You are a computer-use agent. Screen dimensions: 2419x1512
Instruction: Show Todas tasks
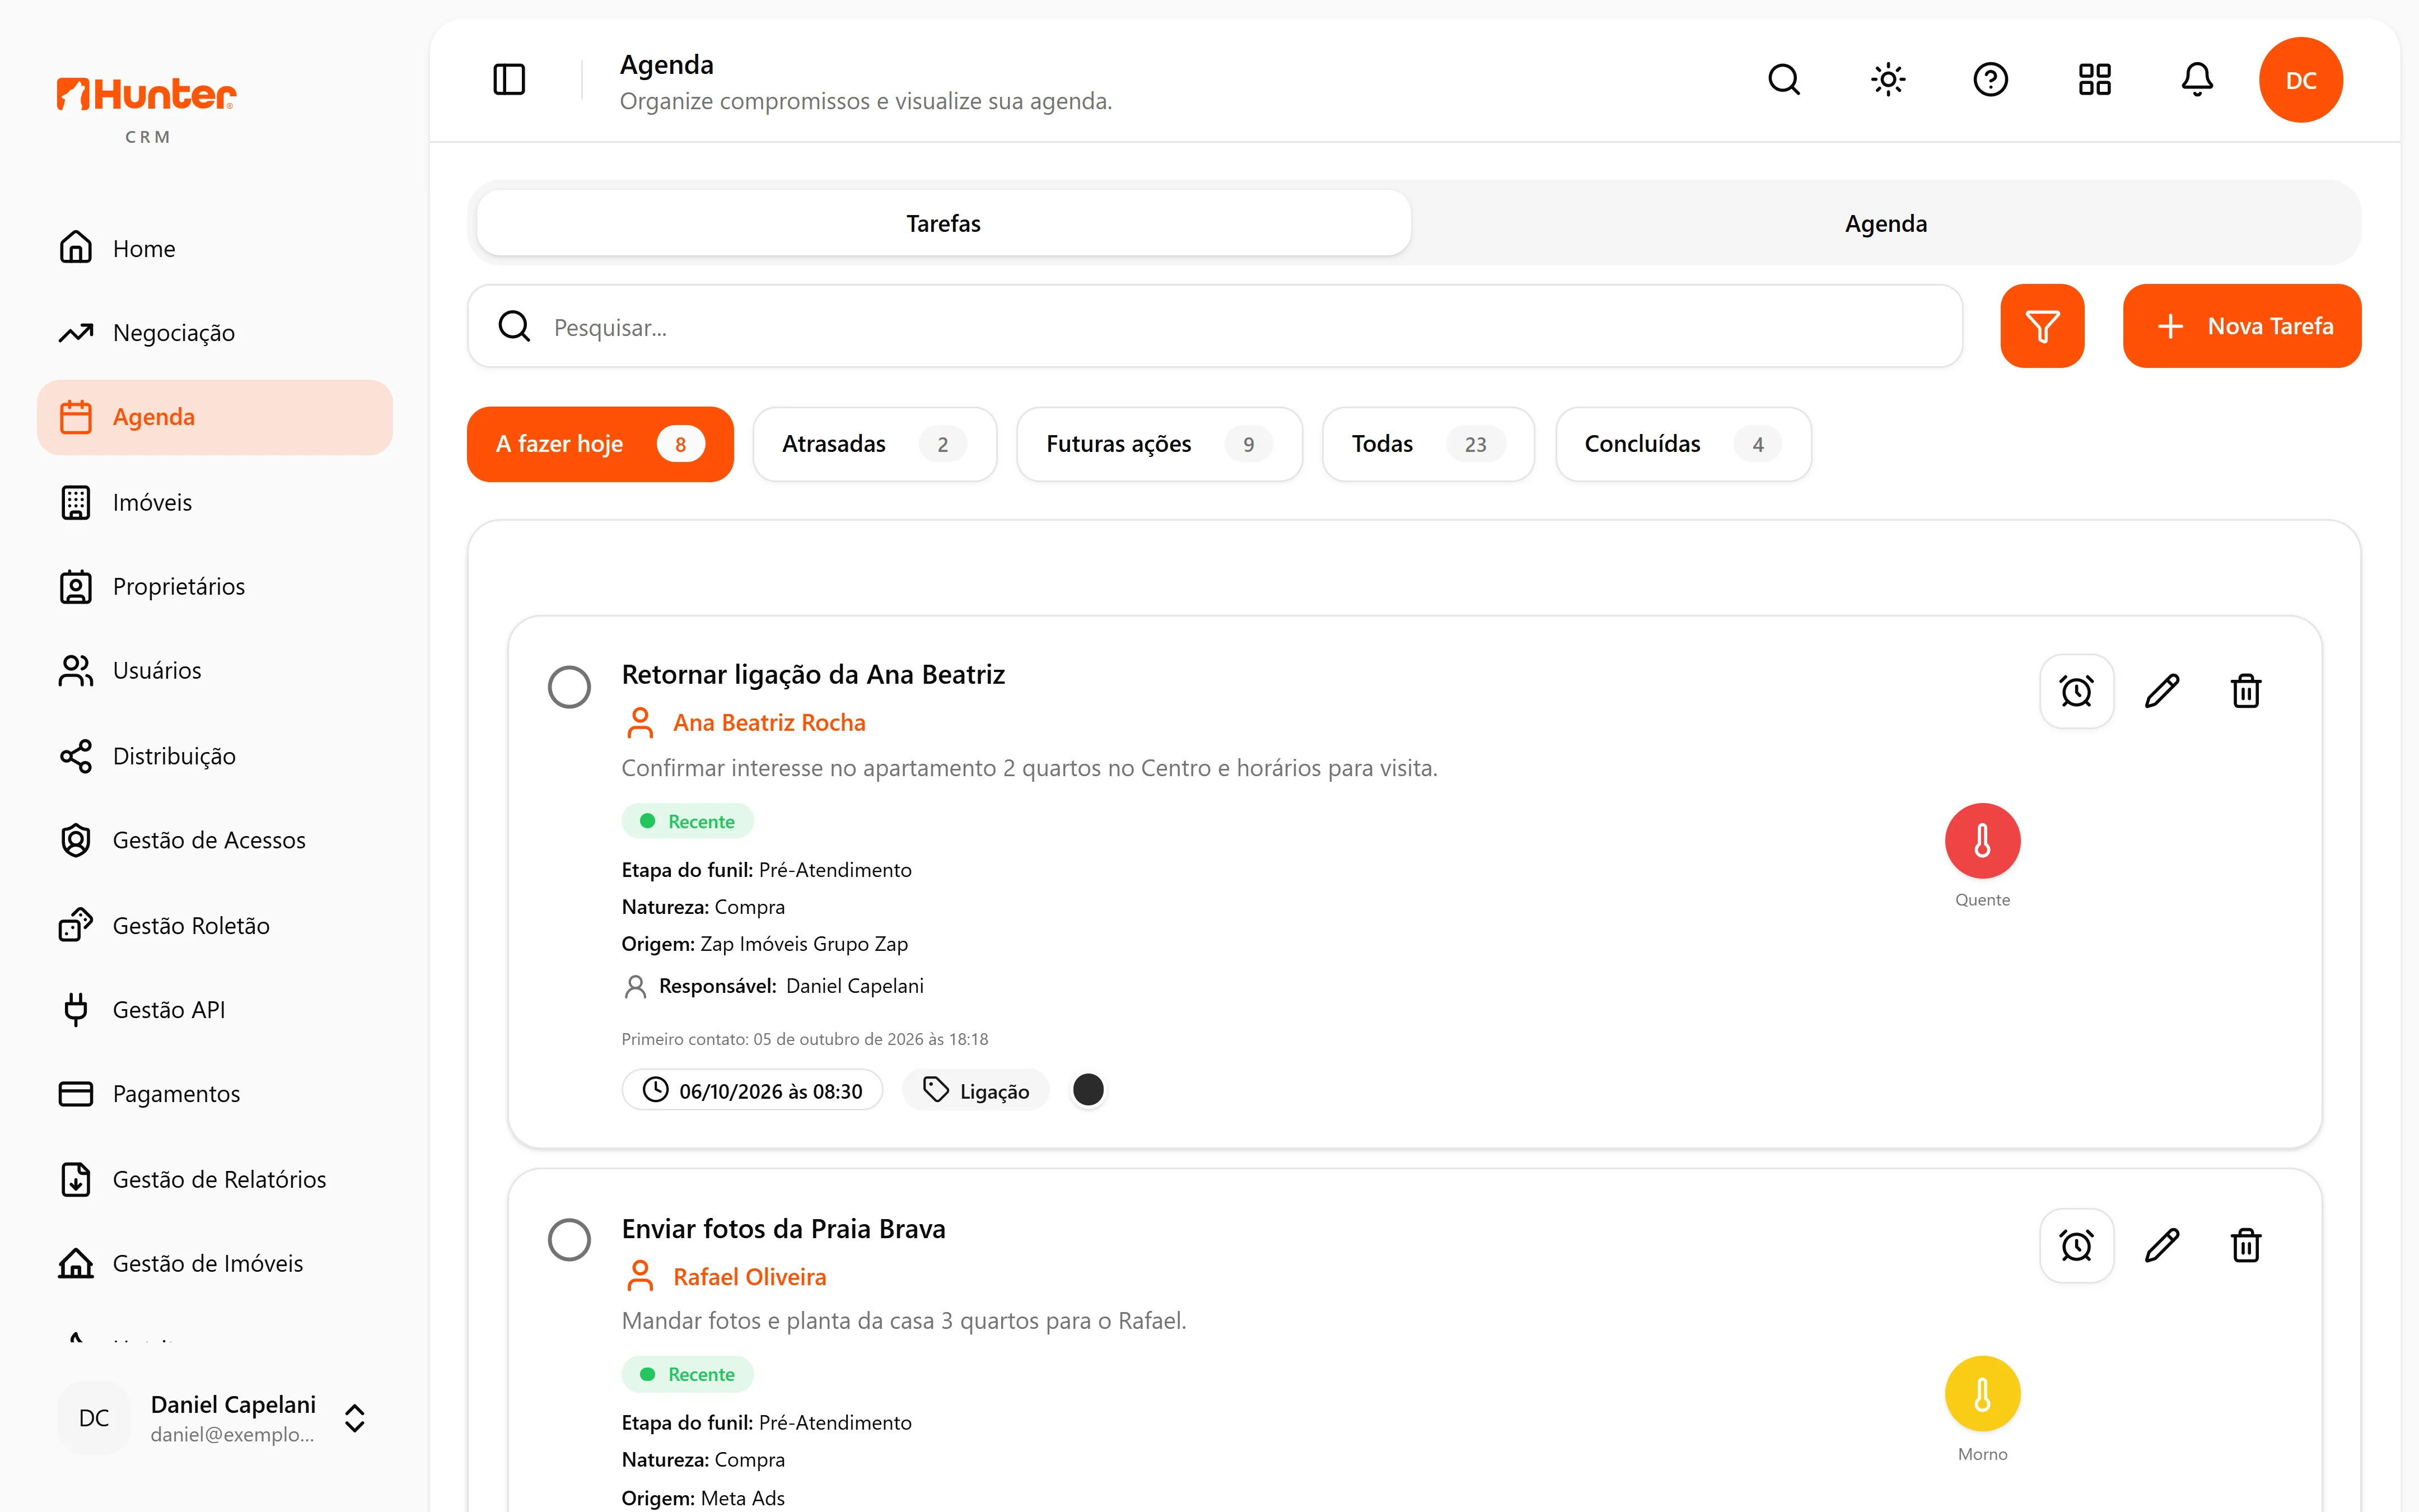(x=1428, y=444)
